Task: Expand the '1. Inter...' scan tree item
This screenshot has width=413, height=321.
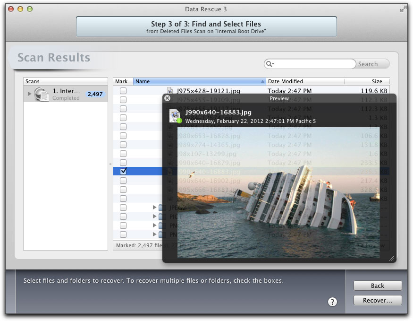Action: pyautogui.click(x=29, y=94)
